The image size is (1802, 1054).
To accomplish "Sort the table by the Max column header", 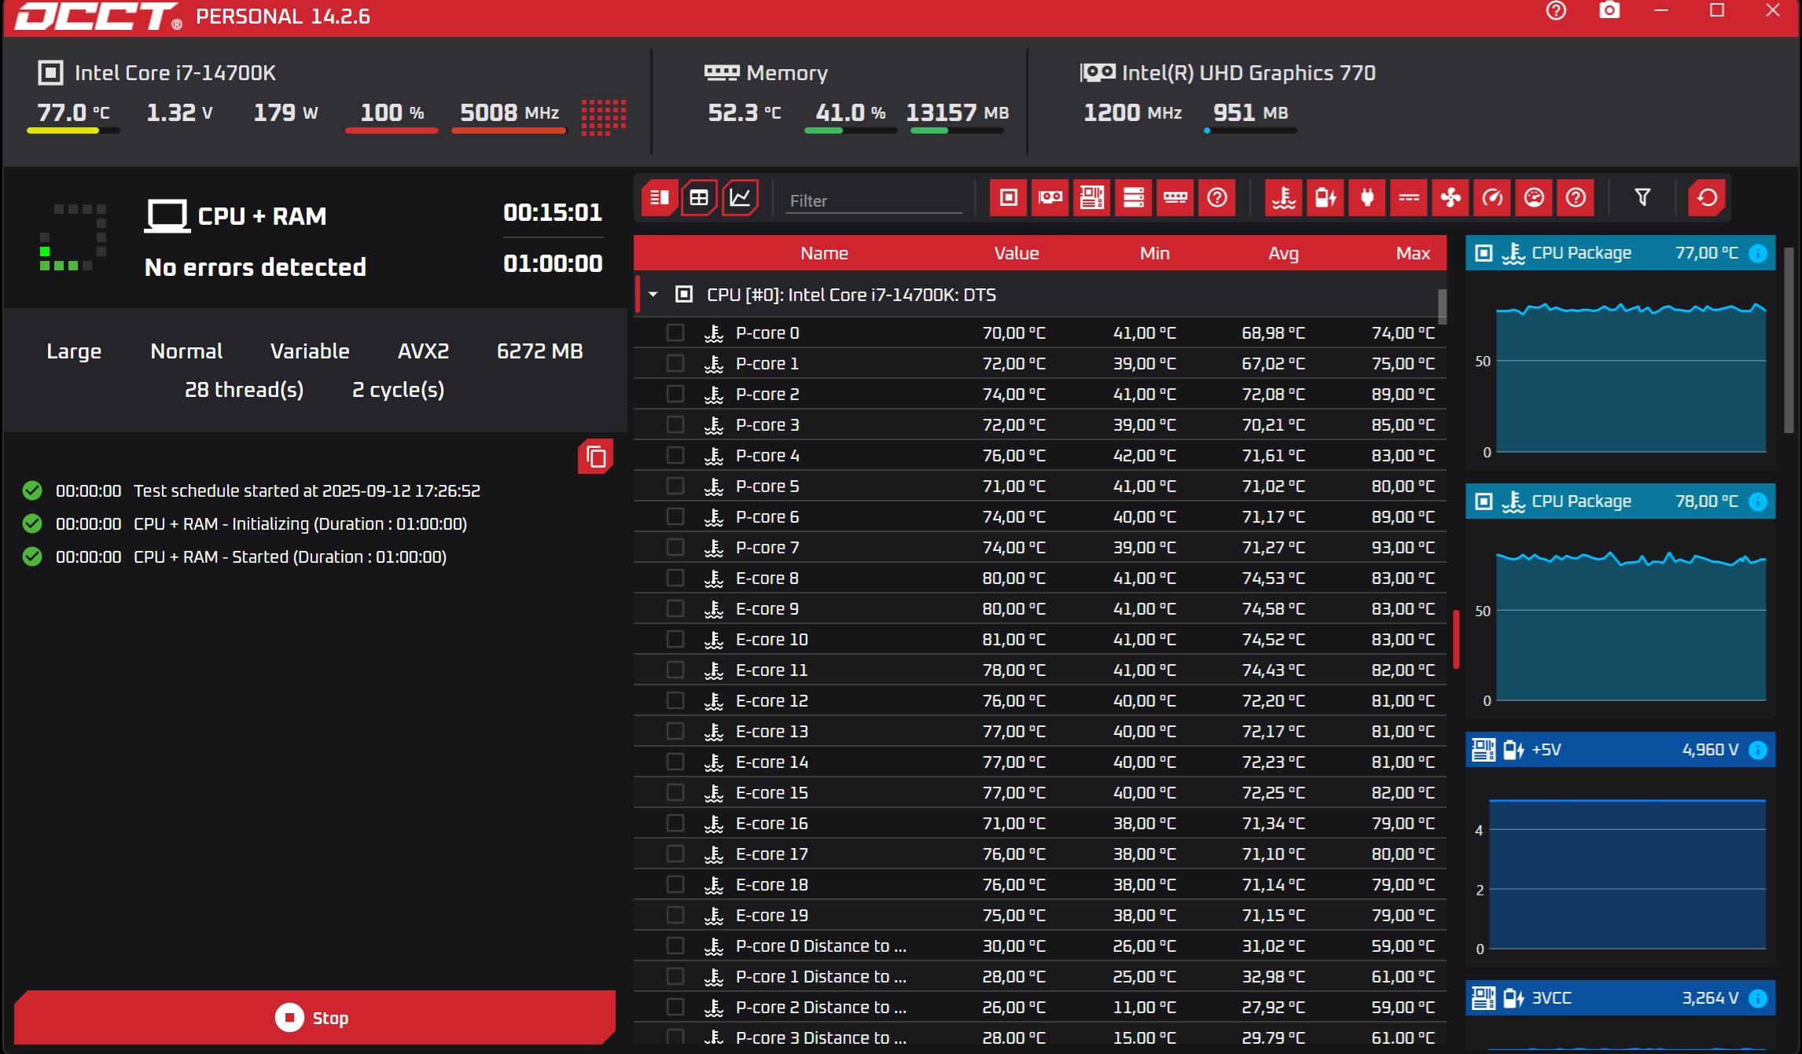I will point(1412,253).
